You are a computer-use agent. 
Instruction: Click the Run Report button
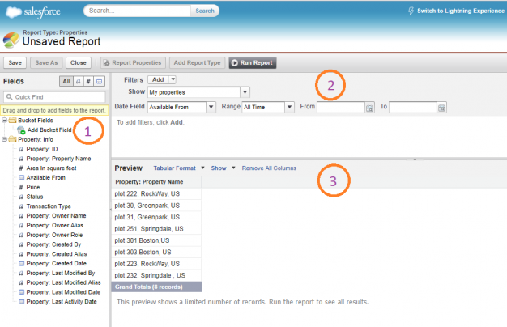click(253, 62)
